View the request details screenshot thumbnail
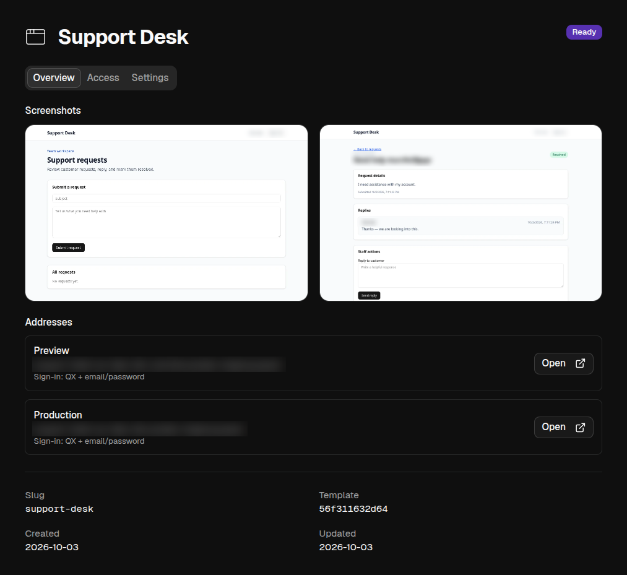The width and height of the screenshot is (627, 575). 461,213
